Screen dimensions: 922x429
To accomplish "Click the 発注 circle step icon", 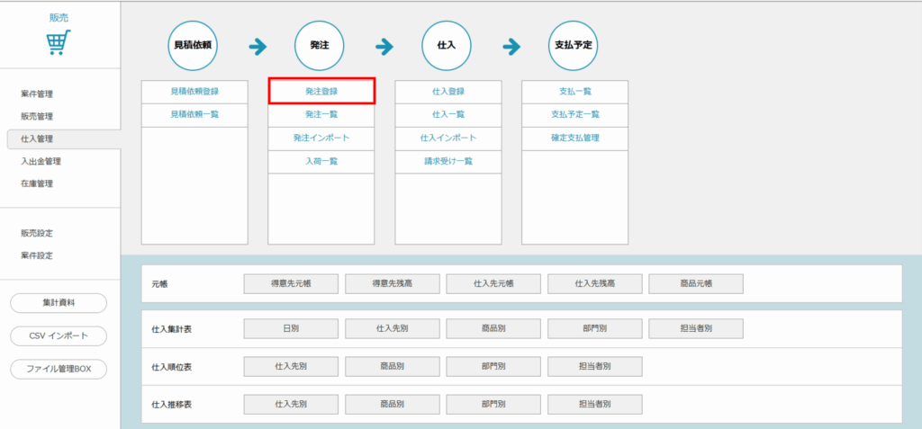I will click(320, 44).
